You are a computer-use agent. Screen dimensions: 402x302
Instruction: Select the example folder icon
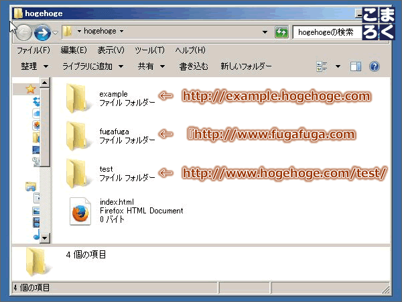click(x=78, y=98)
